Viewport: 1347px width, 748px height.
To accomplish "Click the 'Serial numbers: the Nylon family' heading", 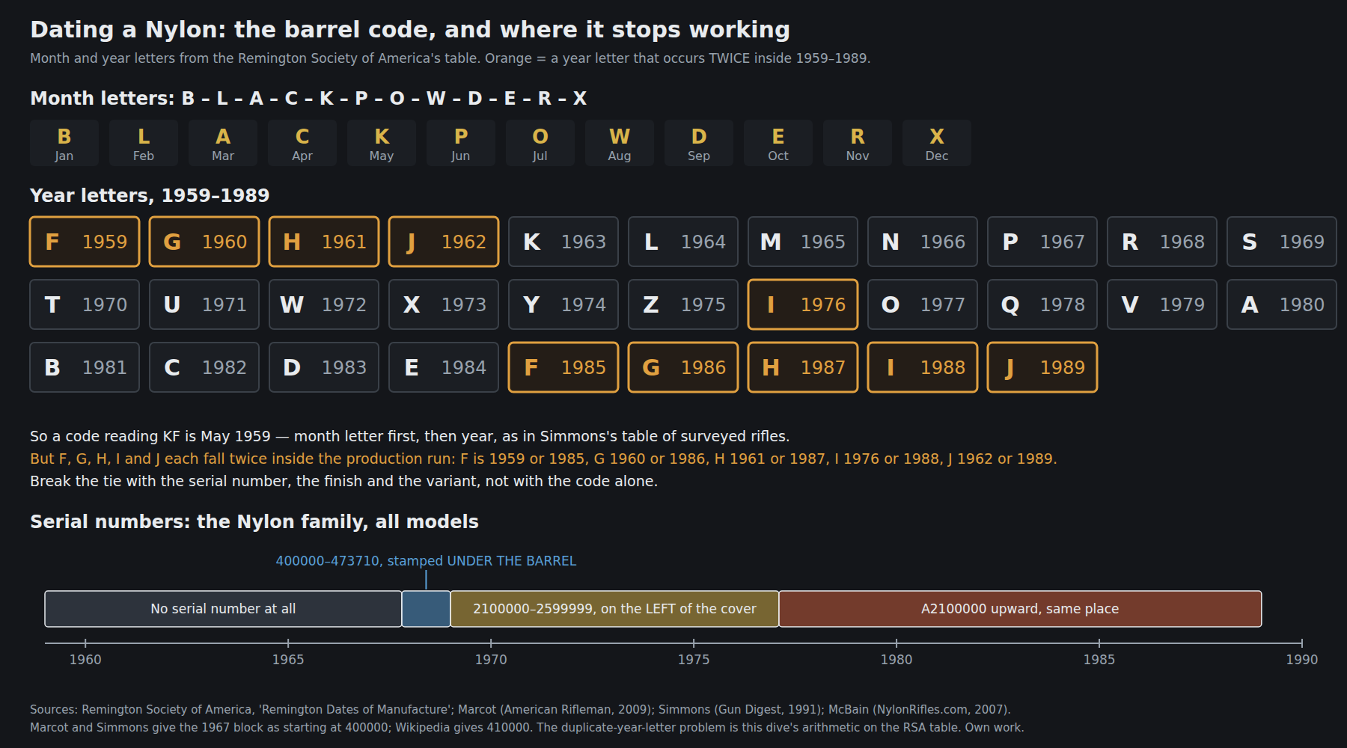I will pyautogui.click(x=254, y=521).
